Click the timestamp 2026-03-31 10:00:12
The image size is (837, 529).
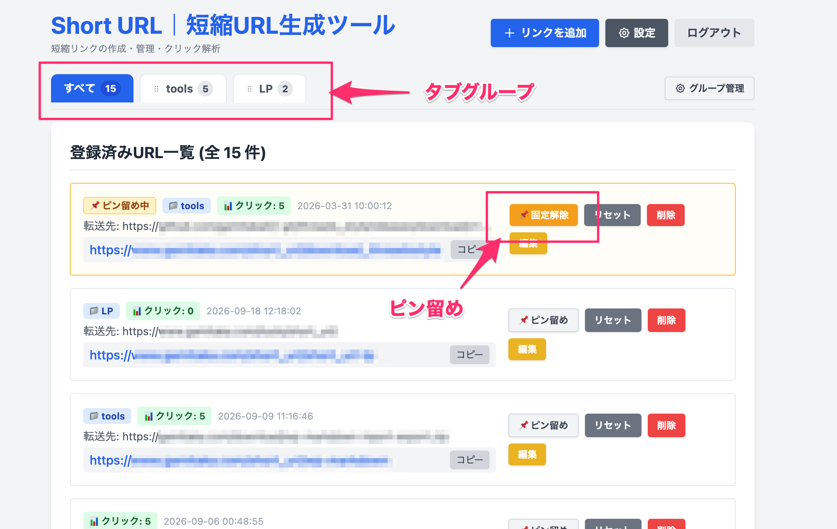345,206
